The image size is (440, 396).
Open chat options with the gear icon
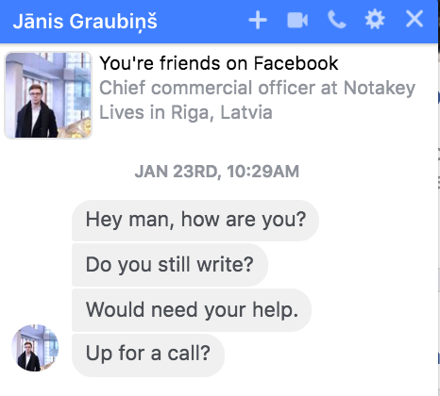(375, 20)
